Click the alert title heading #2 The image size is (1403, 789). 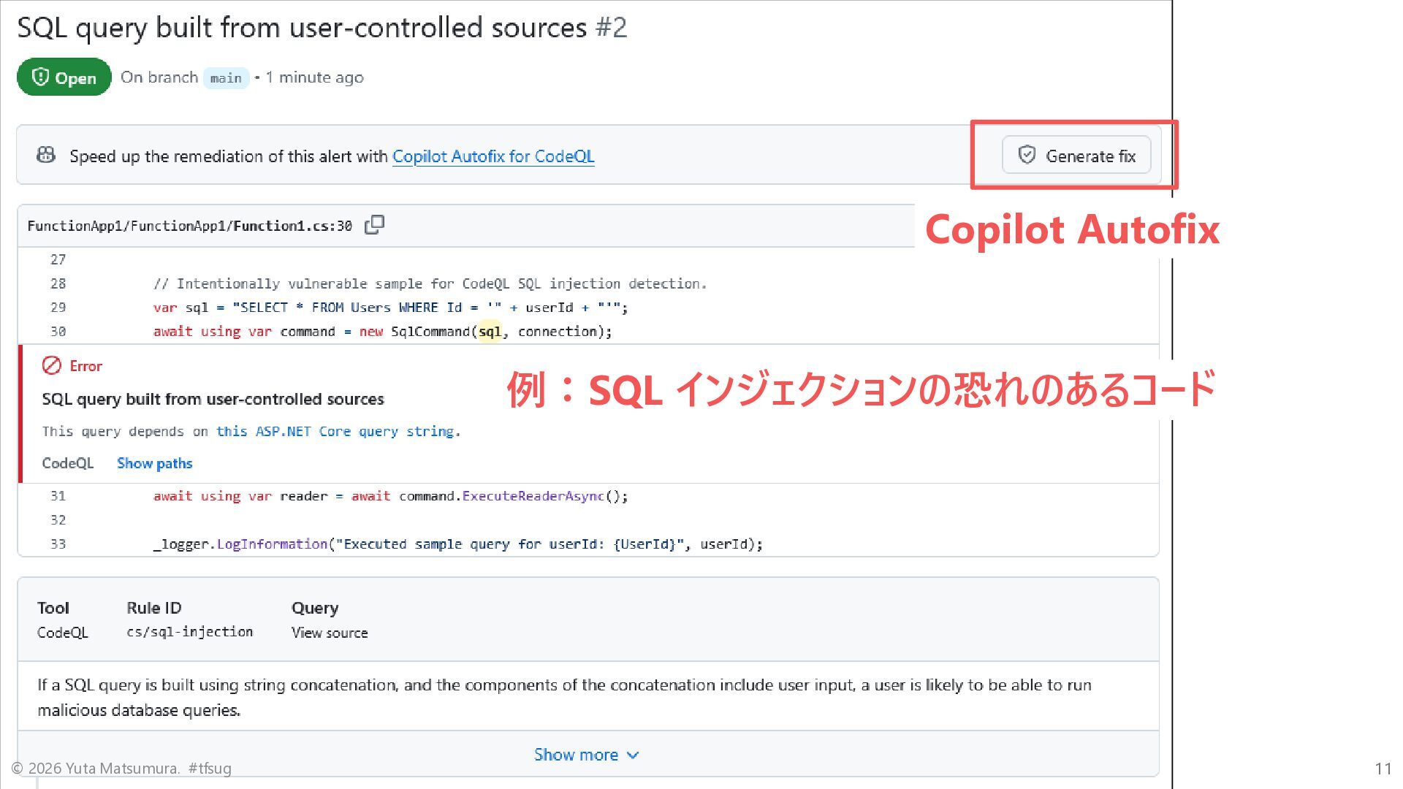pyautogui.click(x=322, y=28)
